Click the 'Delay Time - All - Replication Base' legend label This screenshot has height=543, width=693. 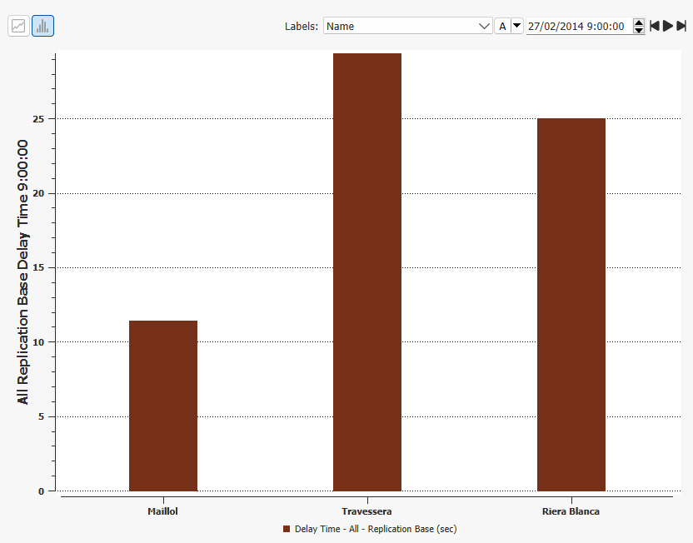[x=376, y=529]
